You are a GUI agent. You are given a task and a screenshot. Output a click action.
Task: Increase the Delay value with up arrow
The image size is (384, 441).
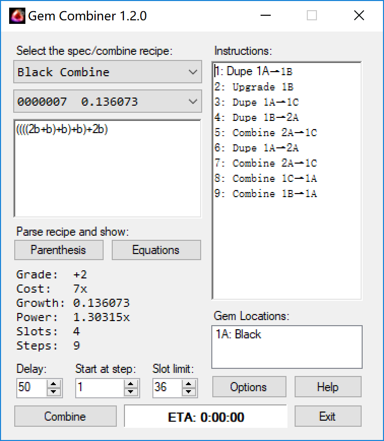click(53, 384)
